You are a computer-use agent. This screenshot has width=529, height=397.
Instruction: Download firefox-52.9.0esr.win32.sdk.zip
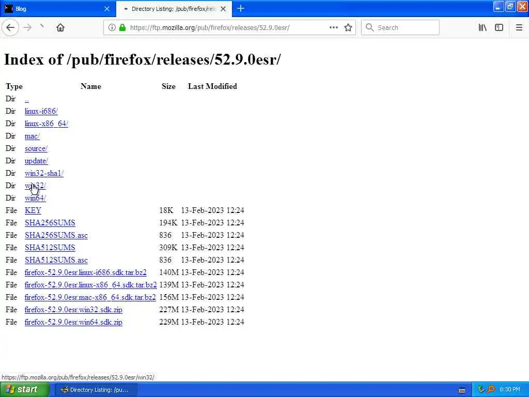(73, 310)
